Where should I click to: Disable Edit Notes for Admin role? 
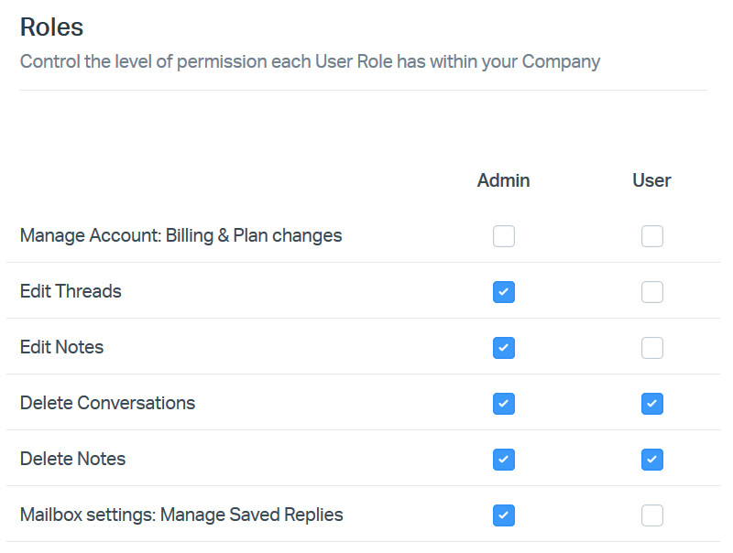pyautogui.click(x=504, y=348)
